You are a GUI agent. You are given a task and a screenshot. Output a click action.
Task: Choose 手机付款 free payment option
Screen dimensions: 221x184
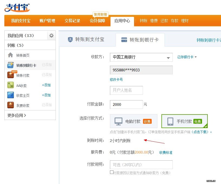[x=184, y=121]
